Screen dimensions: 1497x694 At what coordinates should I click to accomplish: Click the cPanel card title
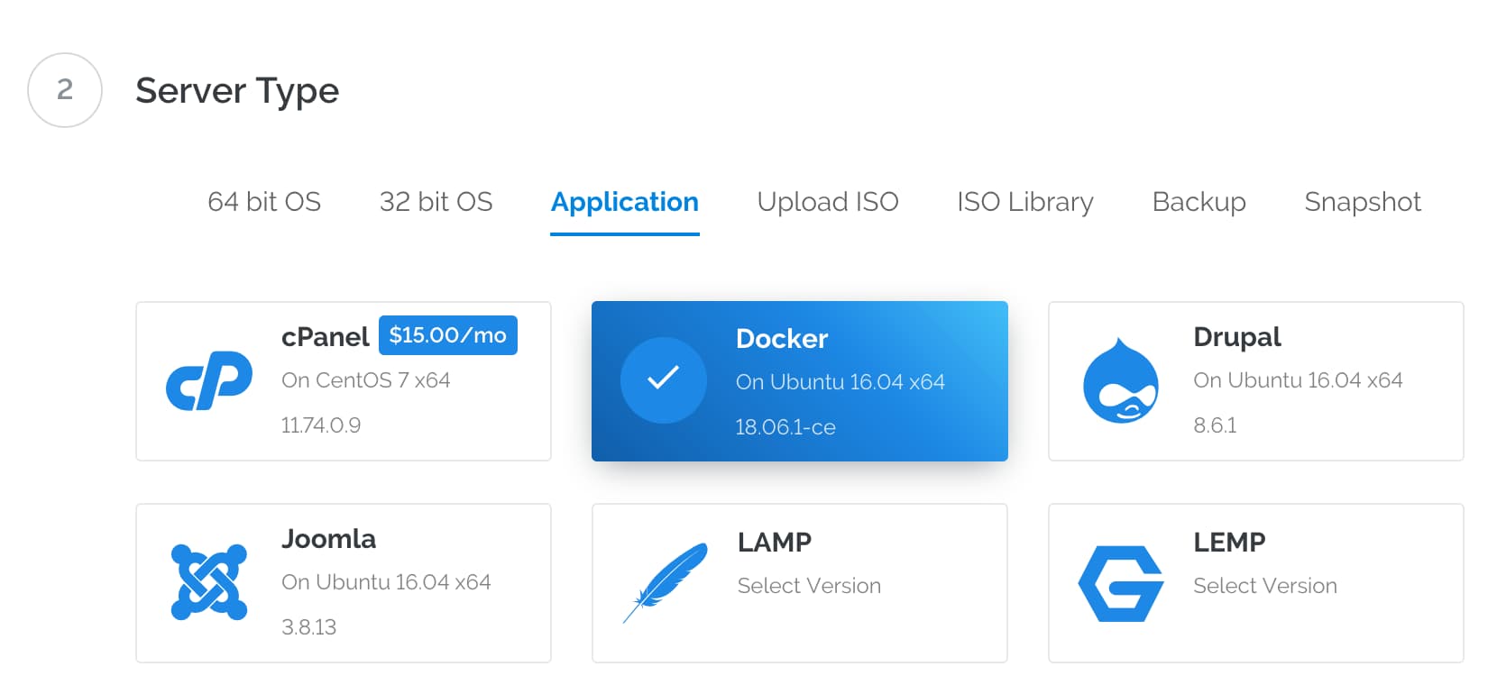click(326, 337)
